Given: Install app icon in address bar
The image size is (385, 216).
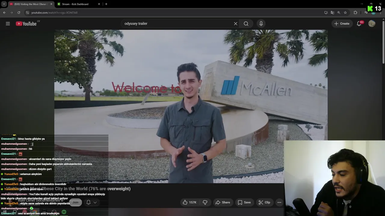Looking at the screenshot, I should tap(326, 13).
